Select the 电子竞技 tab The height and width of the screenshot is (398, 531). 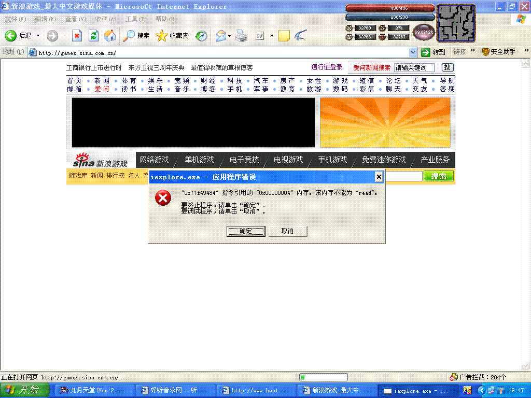click(x=244, y=160)
